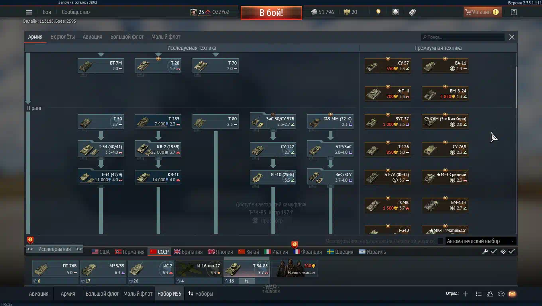542x306 pixels.
Task: Click the wrench icon near nation tabs
Action: pos(485,251)
